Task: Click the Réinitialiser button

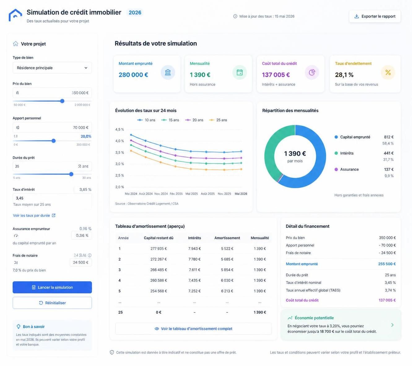Action: pyautogui.click(x=52, y=303)
